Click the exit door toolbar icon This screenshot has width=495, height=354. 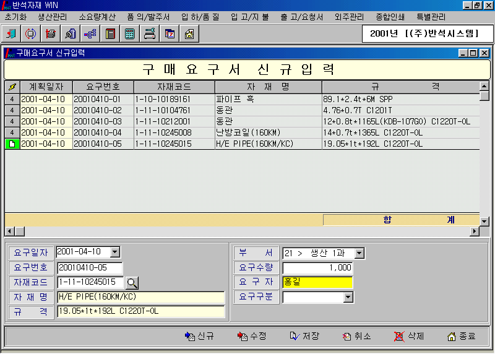click(12, 34)
